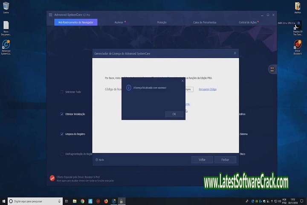Open the Lixeira desktop icon
Screen dimensions: 307x205
pyautogui.click(x=6, y=8)
